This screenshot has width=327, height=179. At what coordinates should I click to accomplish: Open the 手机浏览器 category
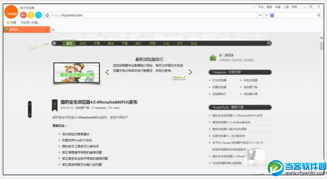click(250, 80)
